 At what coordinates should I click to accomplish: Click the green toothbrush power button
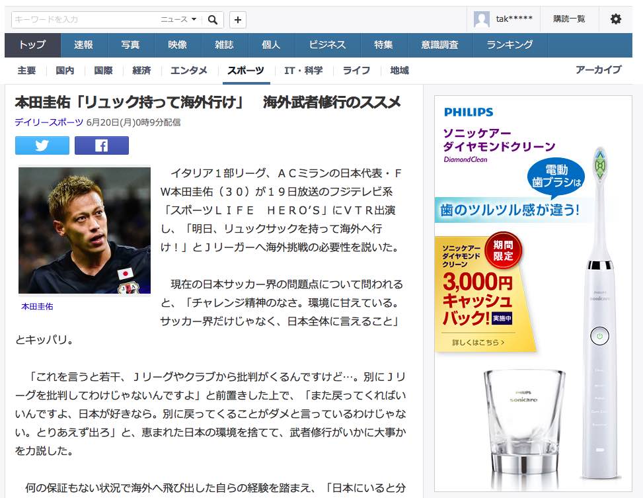pos(599,336)
